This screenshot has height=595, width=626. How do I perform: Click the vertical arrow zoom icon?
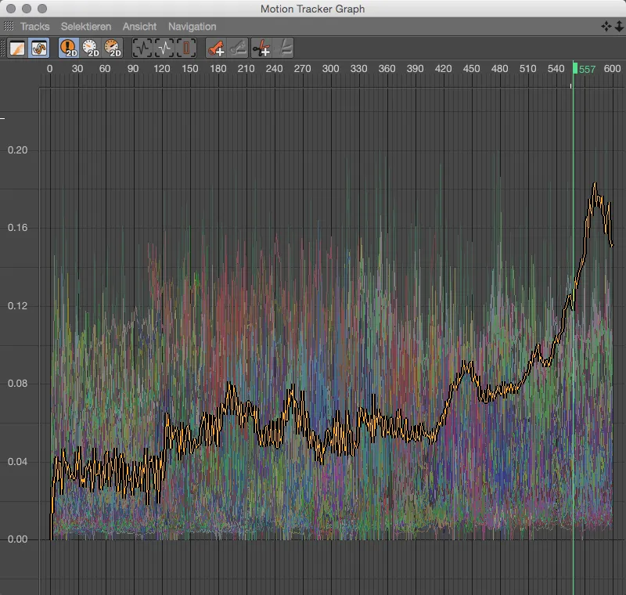click(x=619, y=27)
